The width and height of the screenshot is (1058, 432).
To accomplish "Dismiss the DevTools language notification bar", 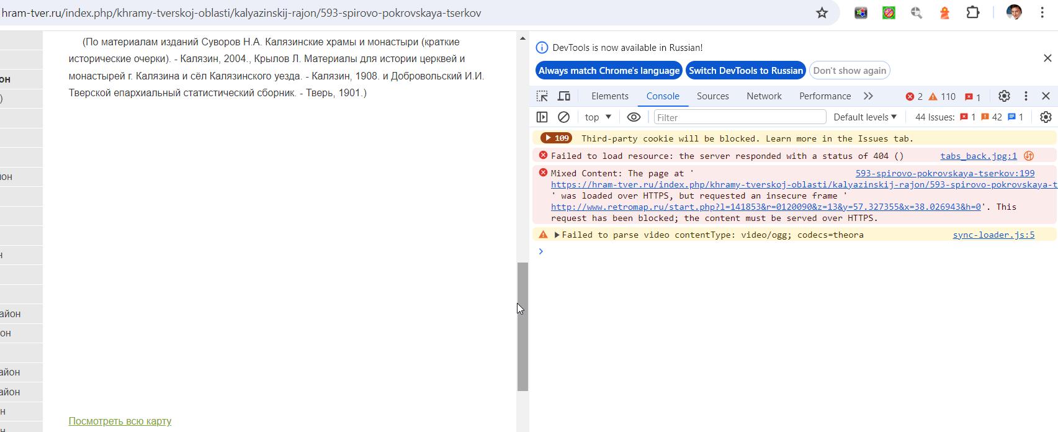I will [1047, 58].
